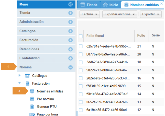Screen dimensions: 165x116
Task: Expand the Tienda section plus icon
Action: 71,13
